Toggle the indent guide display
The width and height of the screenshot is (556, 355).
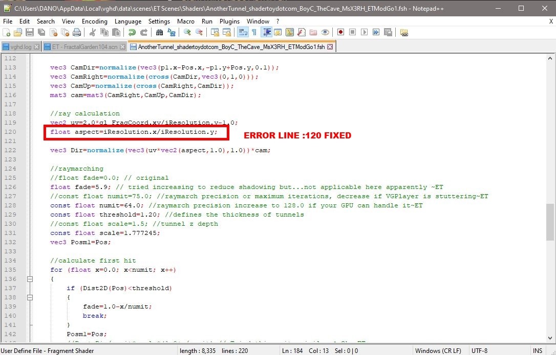tap(266, 33)
